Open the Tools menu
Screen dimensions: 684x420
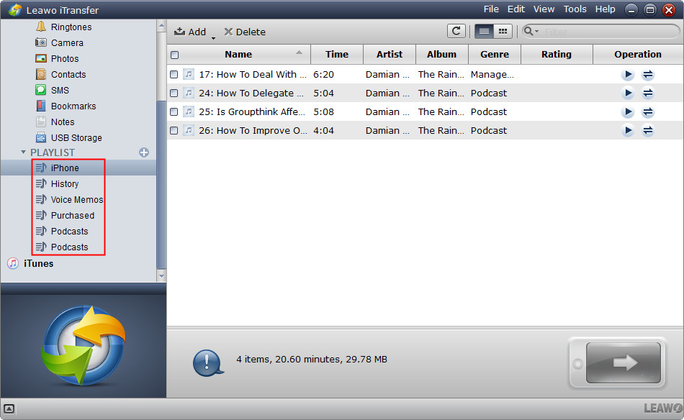575,9
